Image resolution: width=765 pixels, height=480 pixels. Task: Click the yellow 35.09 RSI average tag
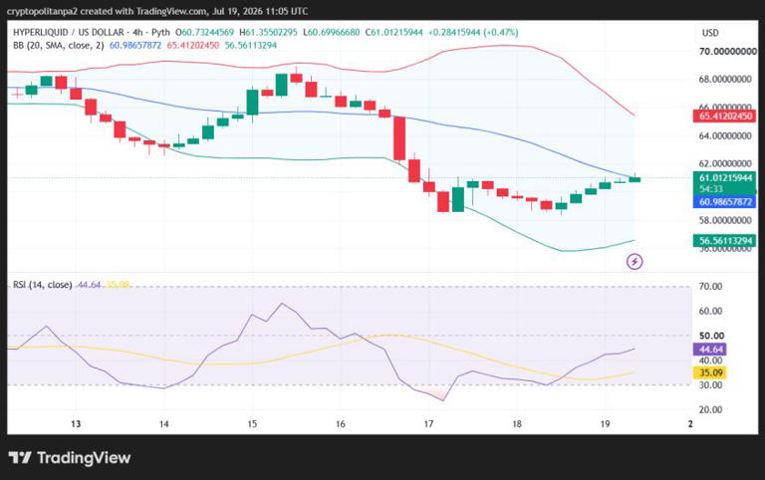click(x=710, y=373)
